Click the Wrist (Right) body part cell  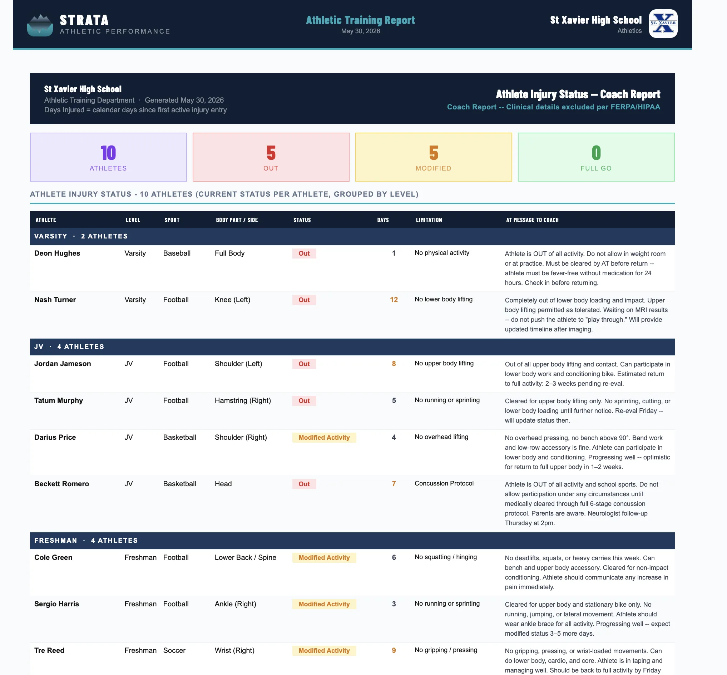point(234,651)
